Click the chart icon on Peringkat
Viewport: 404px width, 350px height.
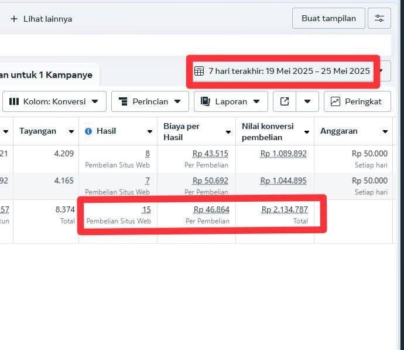(335, 101)
